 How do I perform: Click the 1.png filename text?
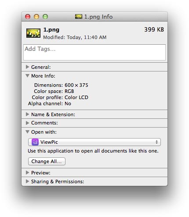pos(51,30)
